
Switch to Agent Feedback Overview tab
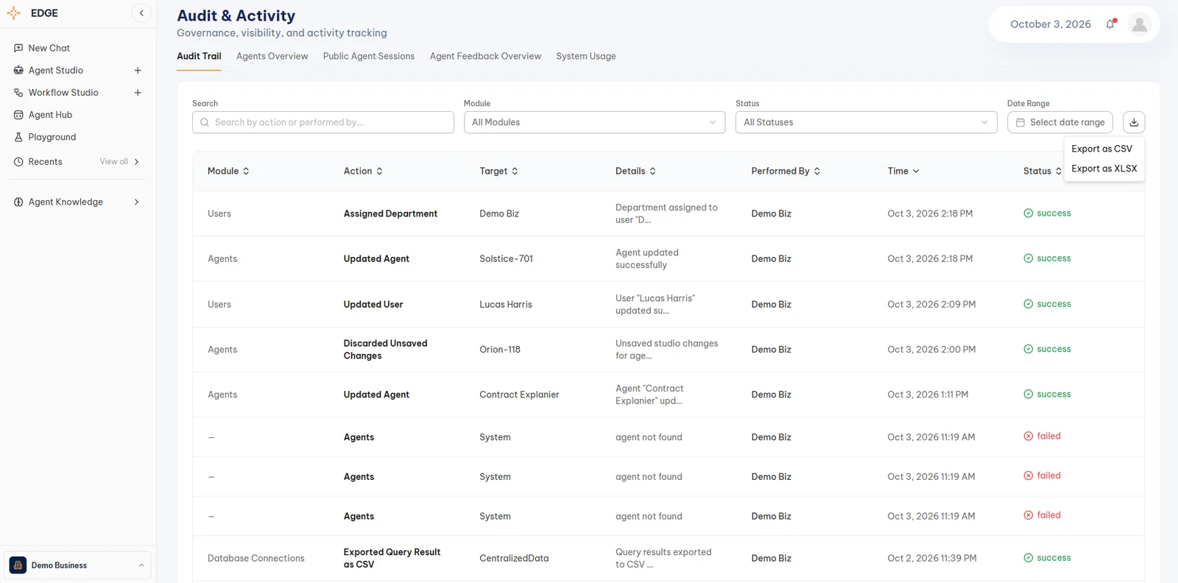point(485,56)
